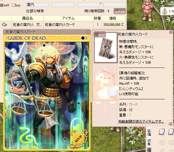Click the VIEW icon on item thumbnail
Image resolution: width=174 pixels, height=152 pixels.
click(100, 34)
